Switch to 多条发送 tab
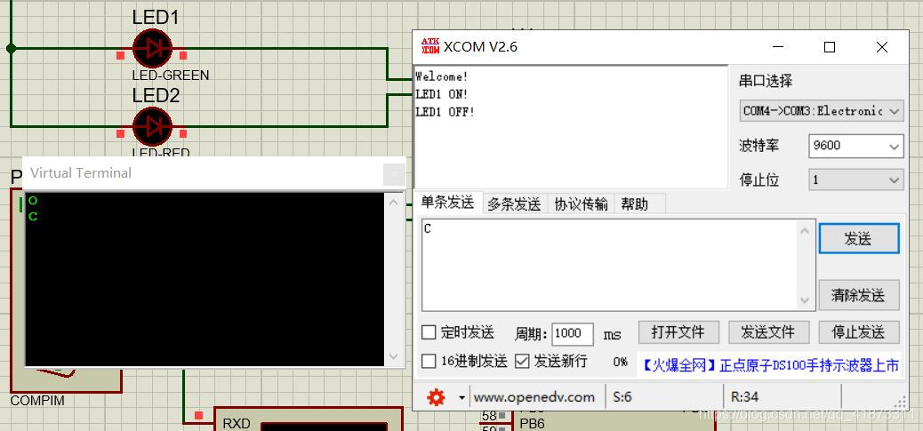 coord(514,204)
